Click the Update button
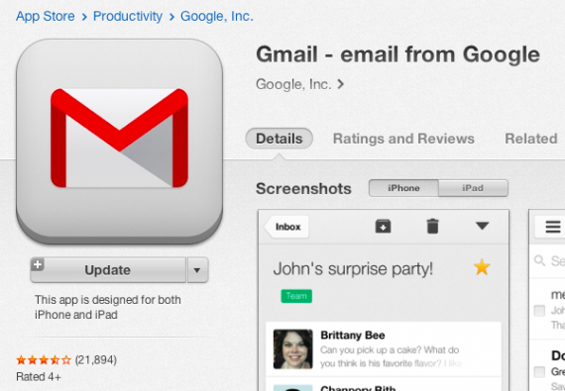Viewport: 565px width, 391px height. point(108,270)
